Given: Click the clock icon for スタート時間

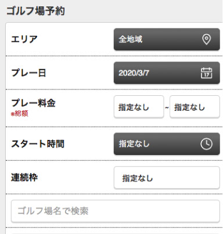Looking at the screenshot, I should click(x=206, y=144).
